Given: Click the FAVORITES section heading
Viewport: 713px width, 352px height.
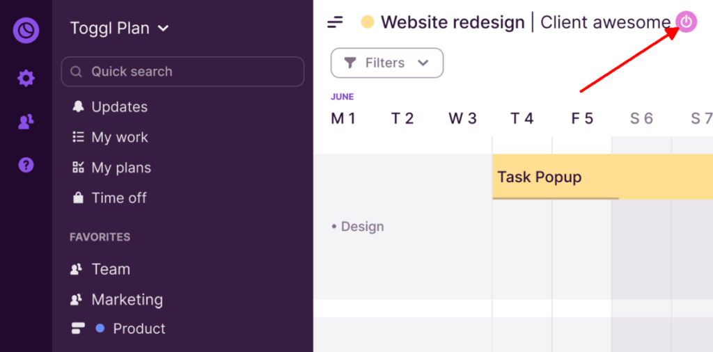Looking at the screenshot, I should coord(100,237).
